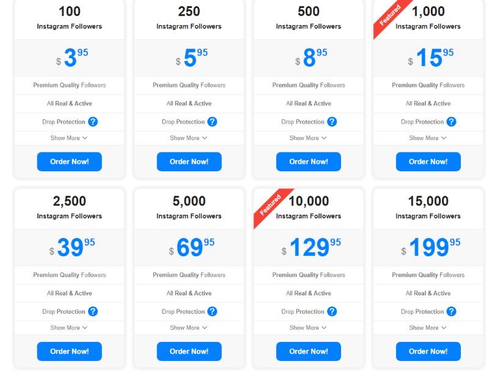The width and height of the screenshot is (489, 375).
Task: Show Drop Protection info for 15,000 followers plan
Action: click(452, 311)
